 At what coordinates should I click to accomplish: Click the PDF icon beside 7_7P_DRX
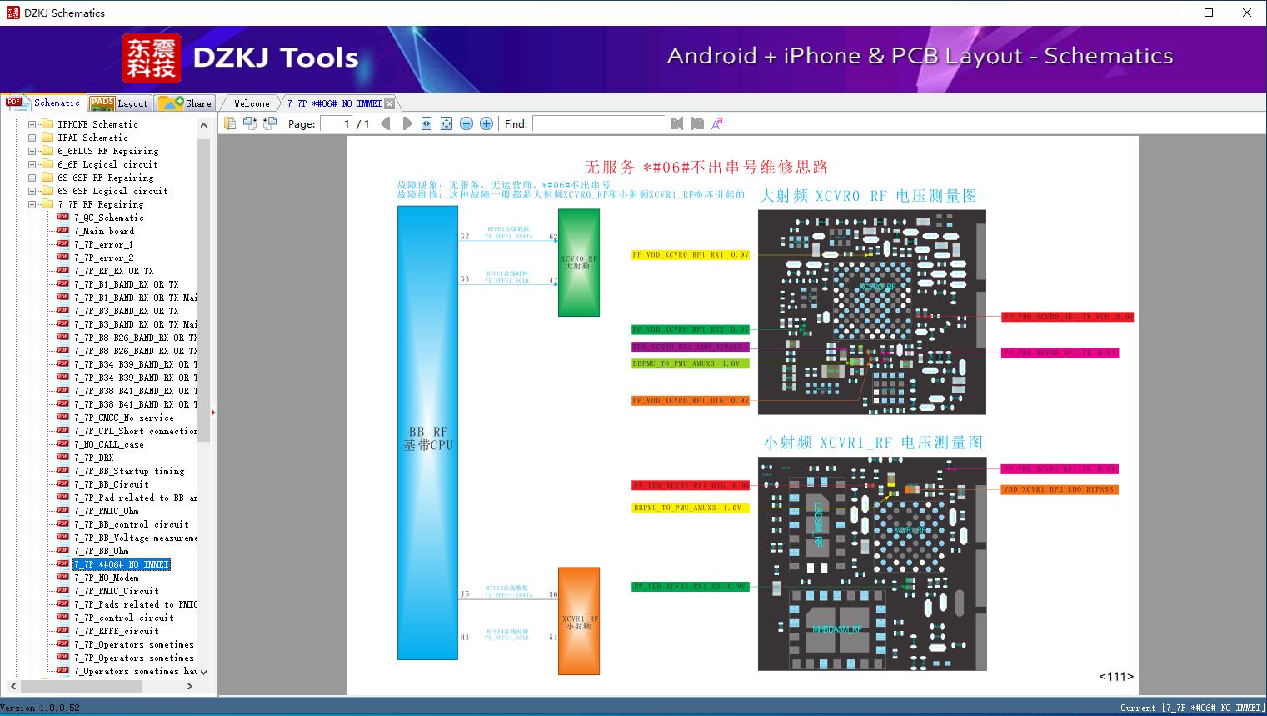[x=62, y=457]
